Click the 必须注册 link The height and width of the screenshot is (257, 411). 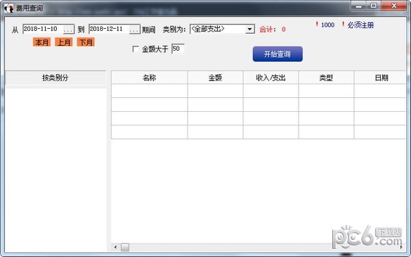coord(360,25)
